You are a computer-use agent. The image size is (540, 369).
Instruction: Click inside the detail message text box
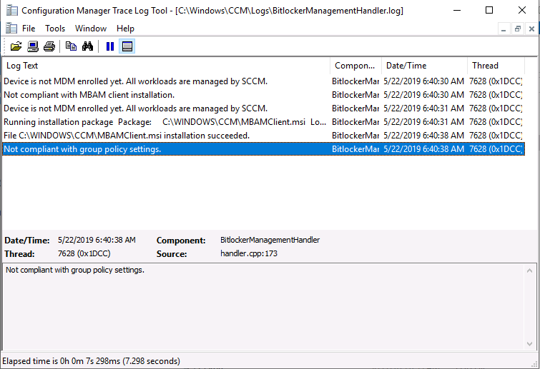point(263,307)
